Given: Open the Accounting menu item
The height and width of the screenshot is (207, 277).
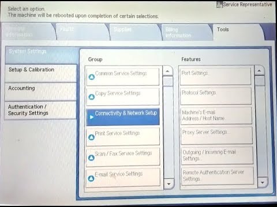Looking at the screenshot, I should pos(40,92).
